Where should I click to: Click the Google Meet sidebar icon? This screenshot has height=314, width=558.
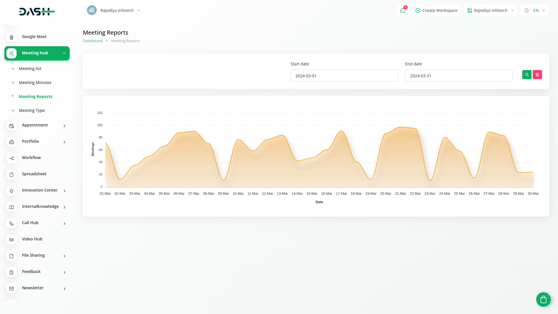pos(12,37)
